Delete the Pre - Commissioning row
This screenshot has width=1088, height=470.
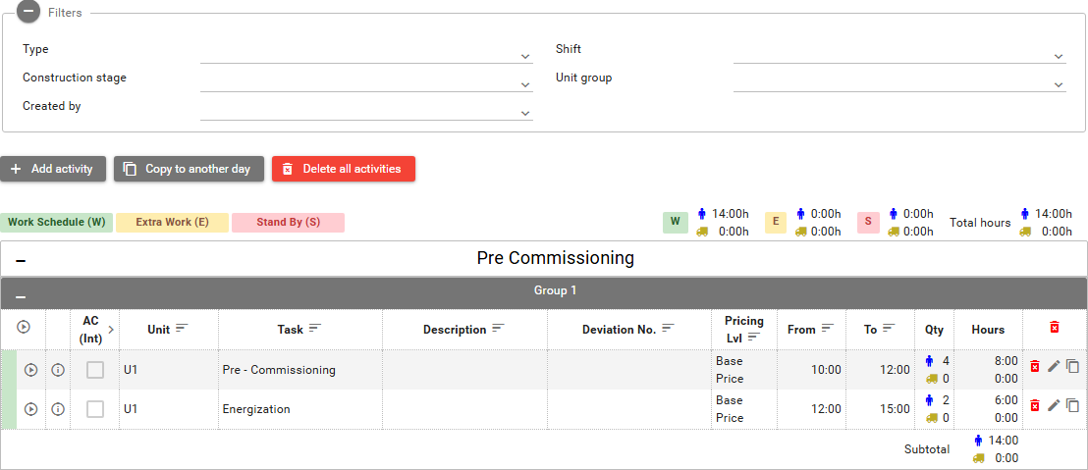[1035, 366]
